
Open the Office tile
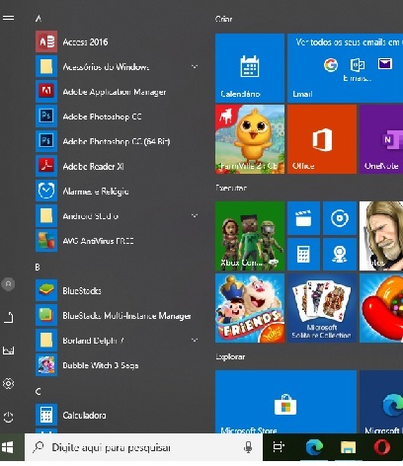(x=322, y=139)
